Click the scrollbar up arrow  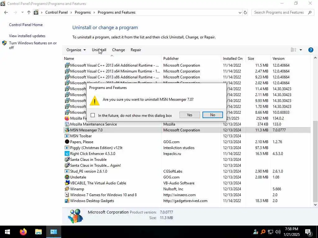coord(315,58)
